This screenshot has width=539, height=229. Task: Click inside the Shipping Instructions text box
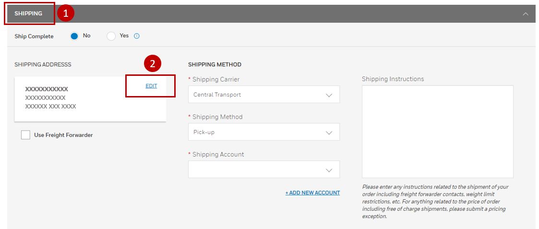(x=437, y=132)
